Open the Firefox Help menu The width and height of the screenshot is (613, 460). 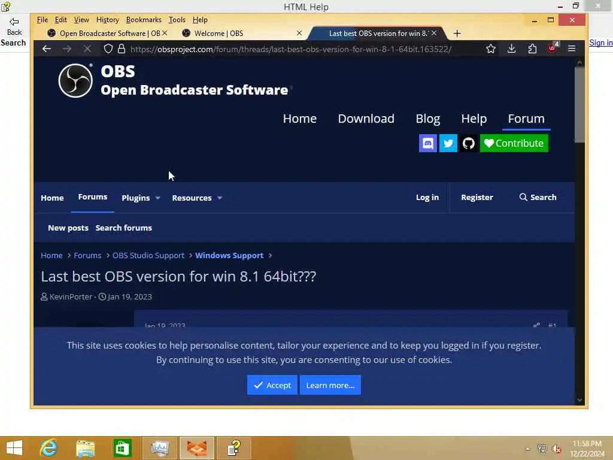(200, 20)
